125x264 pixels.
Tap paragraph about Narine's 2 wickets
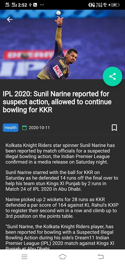coord(62,208)
